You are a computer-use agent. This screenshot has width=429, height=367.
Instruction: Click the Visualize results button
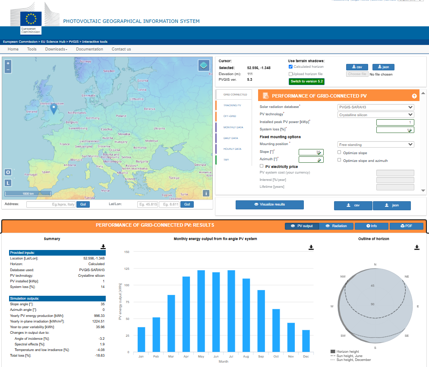[x=270, y=205]
